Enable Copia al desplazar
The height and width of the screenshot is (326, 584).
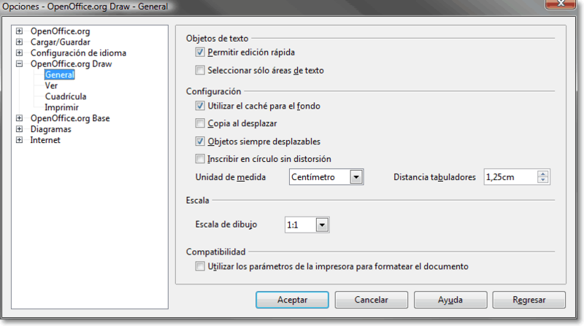[x=200, y=123]
